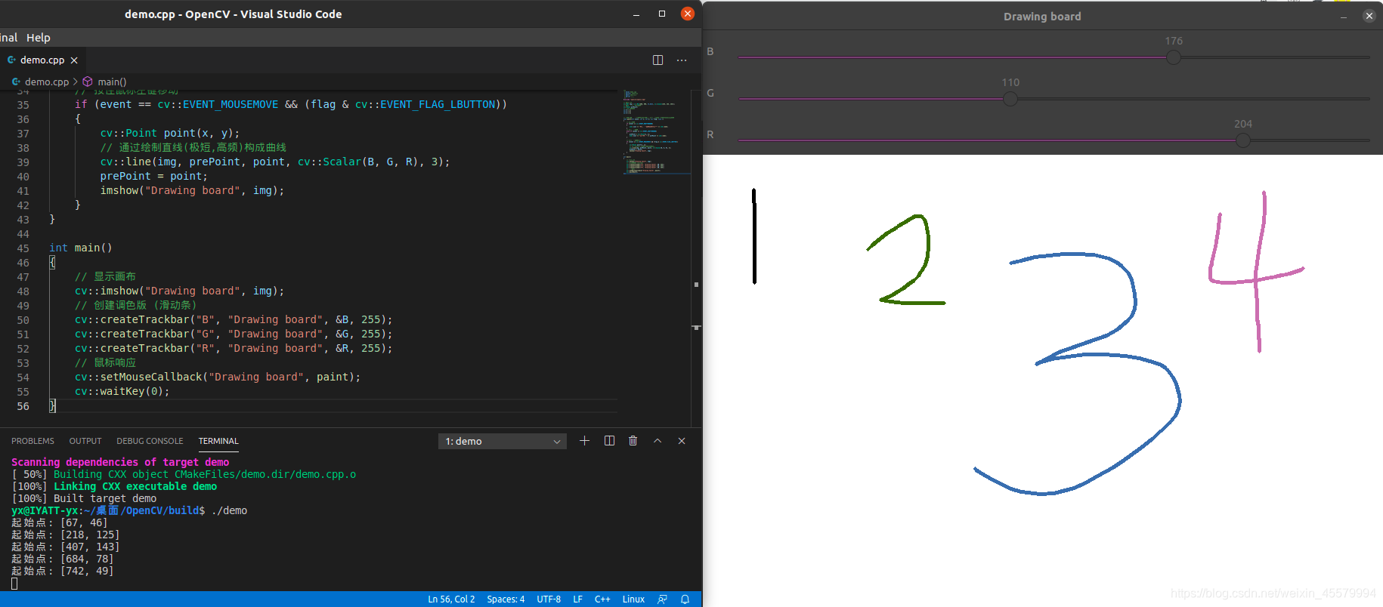Kill the terminal with trash icon

click(x=633, y=441)
